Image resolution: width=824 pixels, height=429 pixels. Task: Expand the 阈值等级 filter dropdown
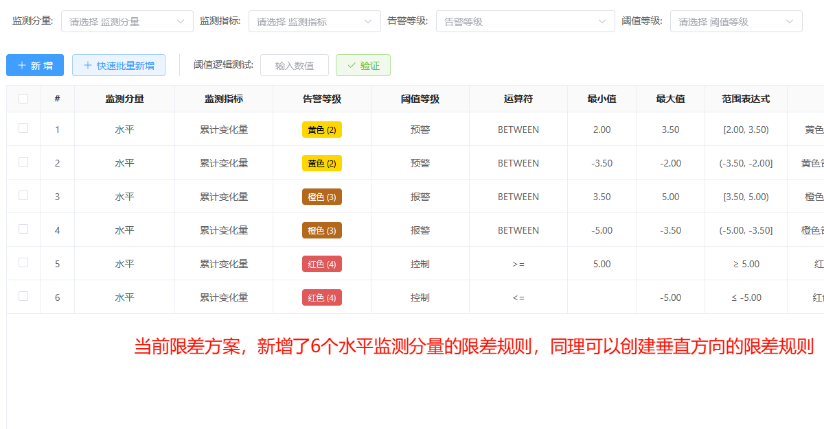tap(736, 21)
